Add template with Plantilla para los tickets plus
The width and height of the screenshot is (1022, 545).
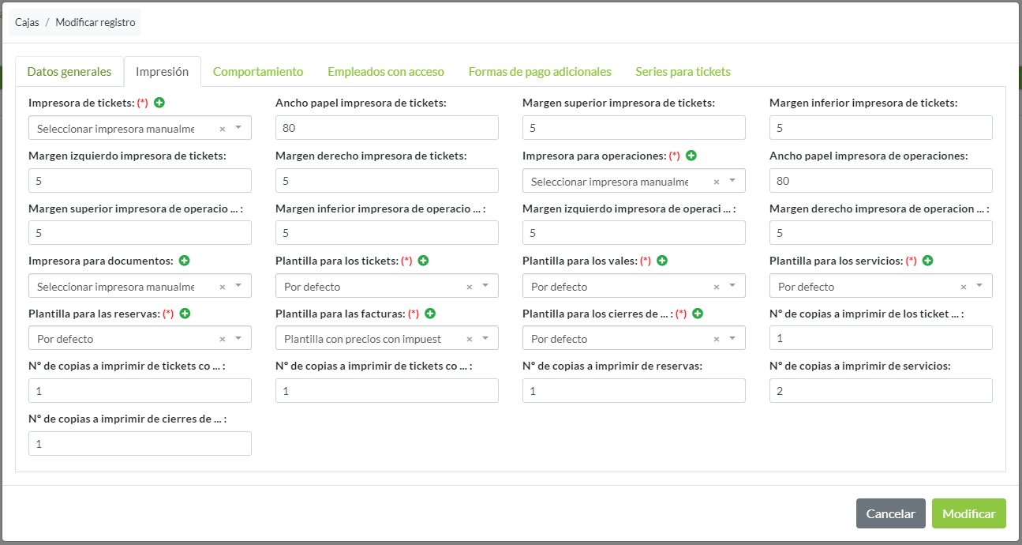[423, 261]
